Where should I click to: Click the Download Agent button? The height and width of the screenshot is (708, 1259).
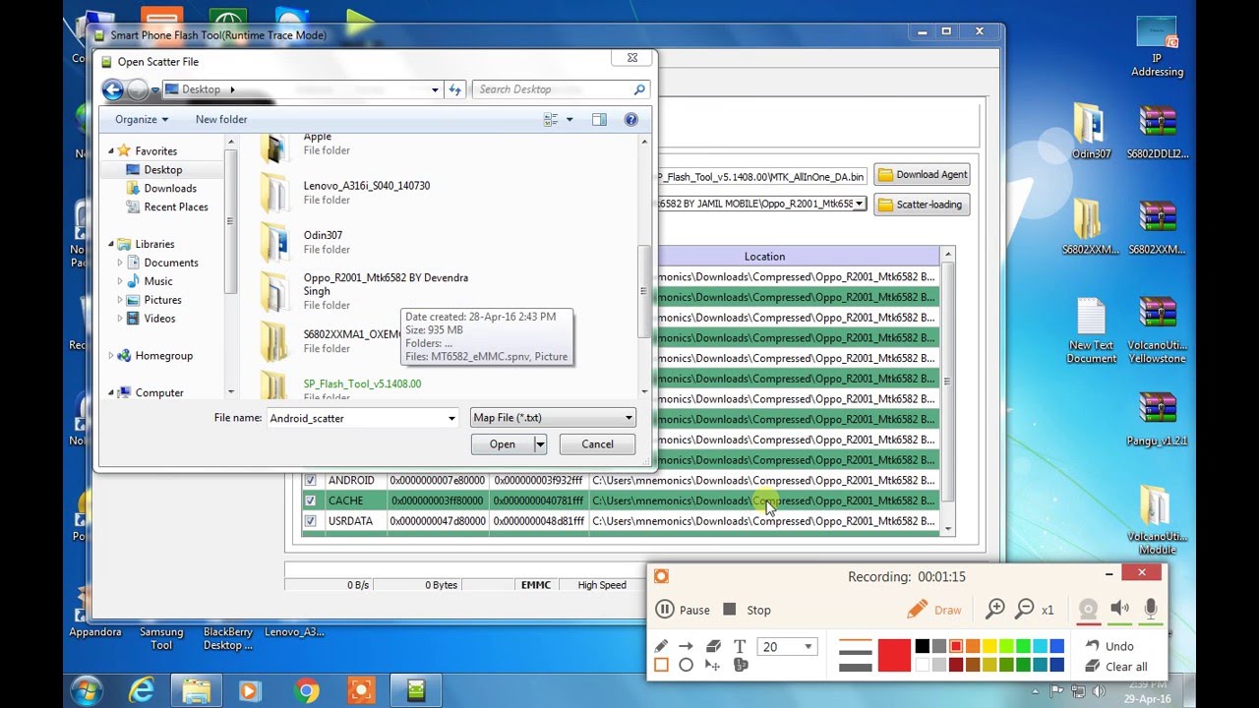point(923,175)
